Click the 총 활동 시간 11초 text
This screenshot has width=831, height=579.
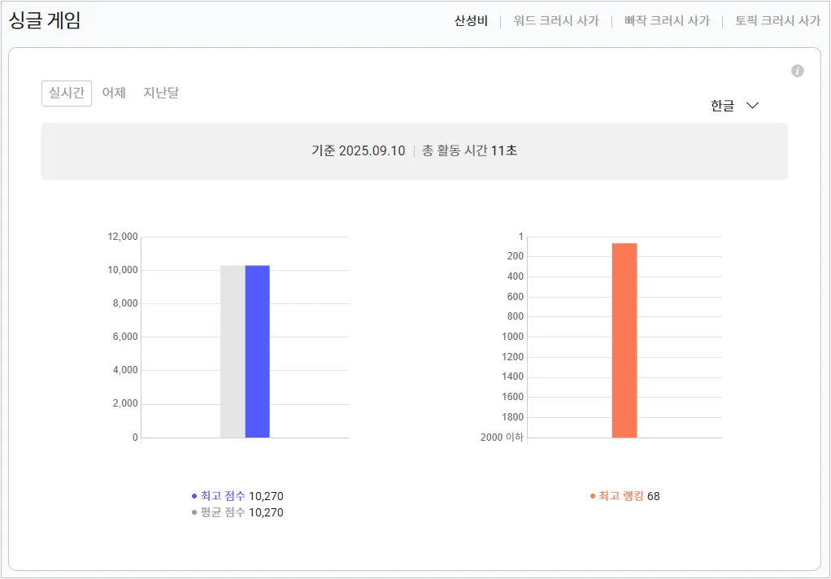[469, 151]
